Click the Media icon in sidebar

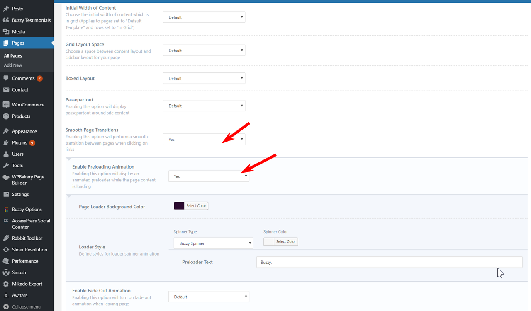click(x=6, y=31)
